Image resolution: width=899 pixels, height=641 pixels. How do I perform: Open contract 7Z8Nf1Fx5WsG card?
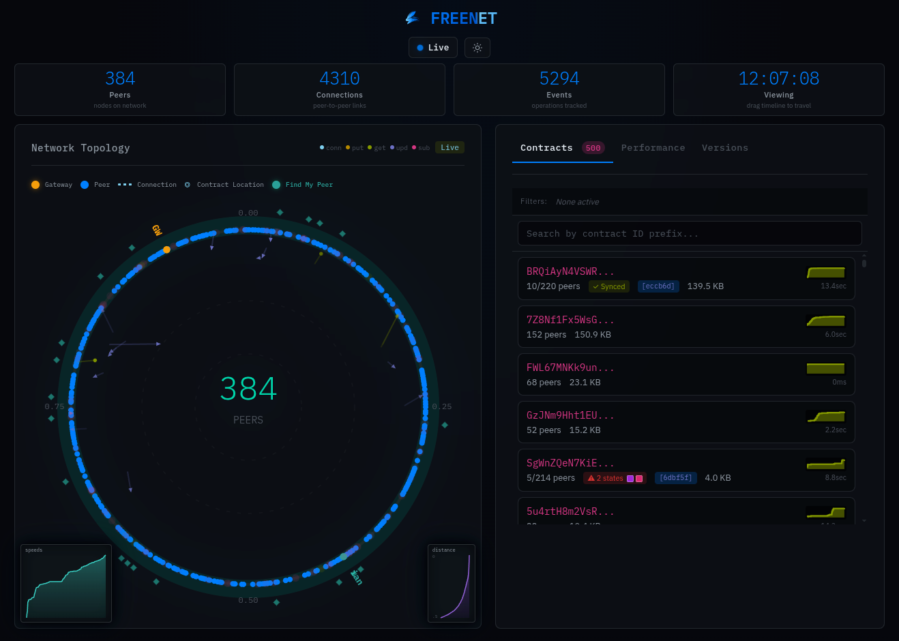point(686,327)
